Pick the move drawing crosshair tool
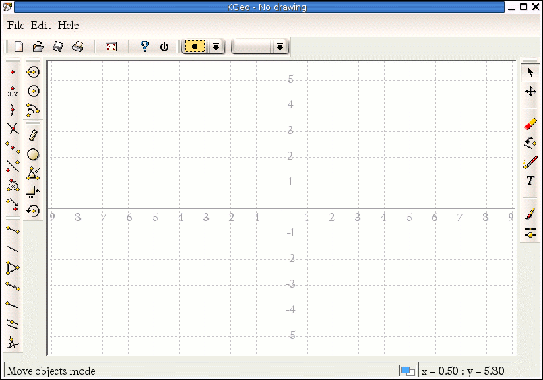 pos(530,91)
